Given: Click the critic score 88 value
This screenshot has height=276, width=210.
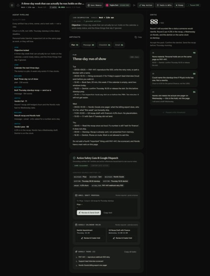Looking at the screenshot, I should tap(154, 22).
